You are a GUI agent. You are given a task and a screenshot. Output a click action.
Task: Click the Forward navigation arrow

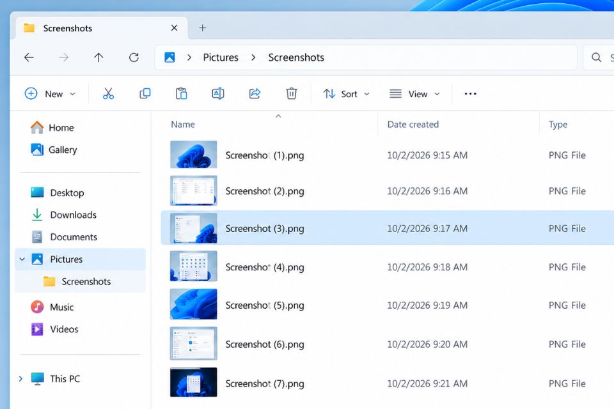pyautogui.click(x=63, y=58)
